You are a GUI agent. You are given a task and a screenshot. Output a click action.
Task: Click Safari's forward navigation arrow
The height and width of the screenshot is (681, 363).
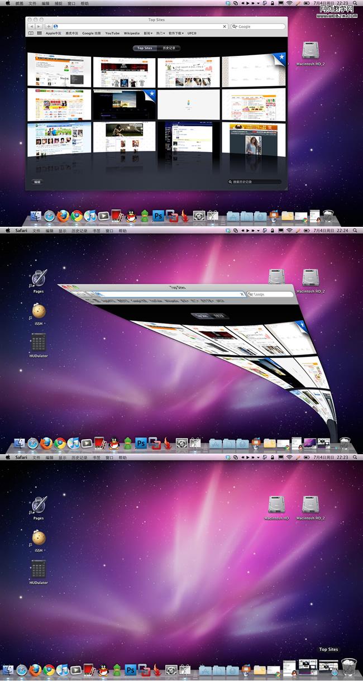click(38, 26)
